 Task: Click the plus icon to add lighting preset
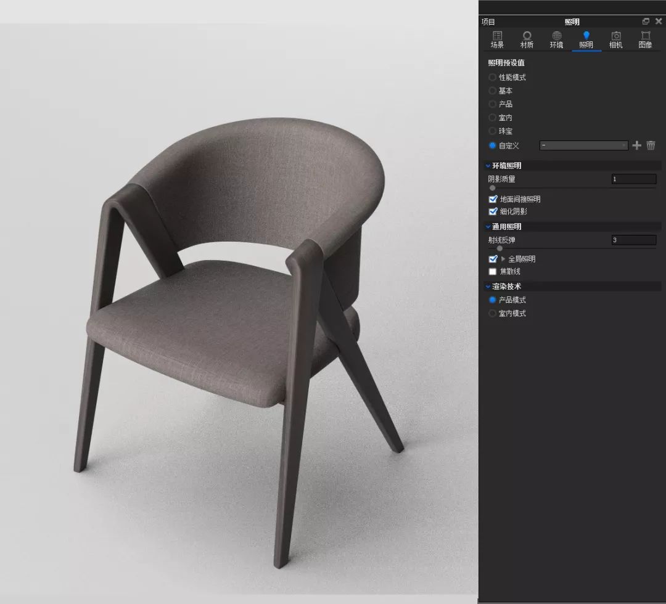pos(637,145)
